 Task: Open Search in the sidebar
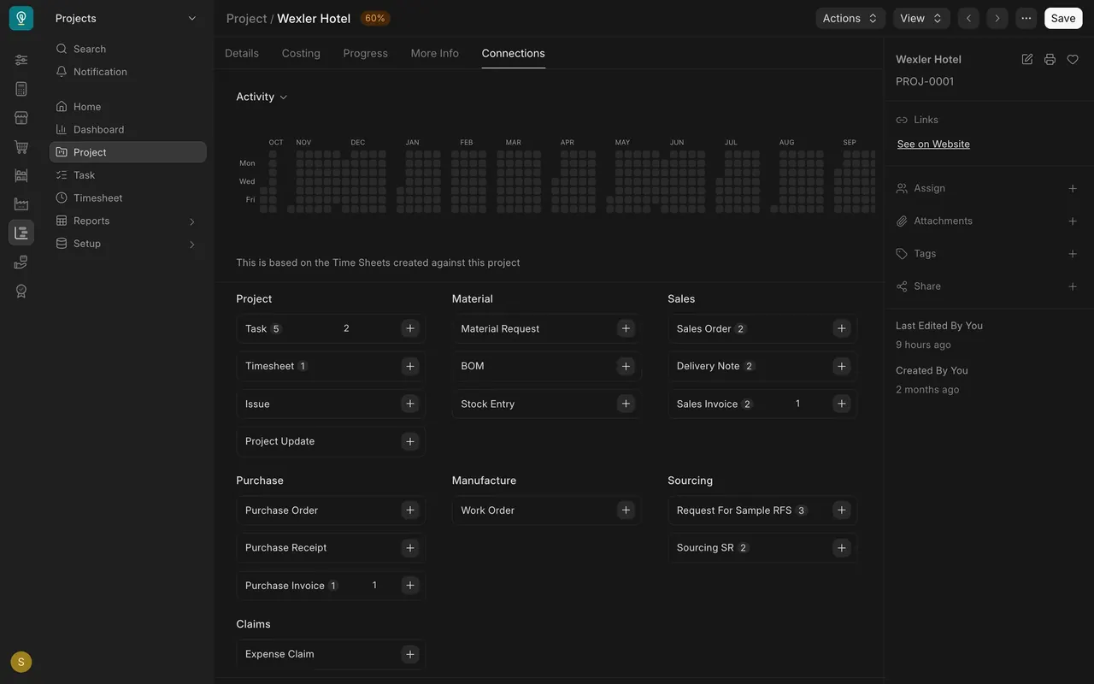coord(128,49)
